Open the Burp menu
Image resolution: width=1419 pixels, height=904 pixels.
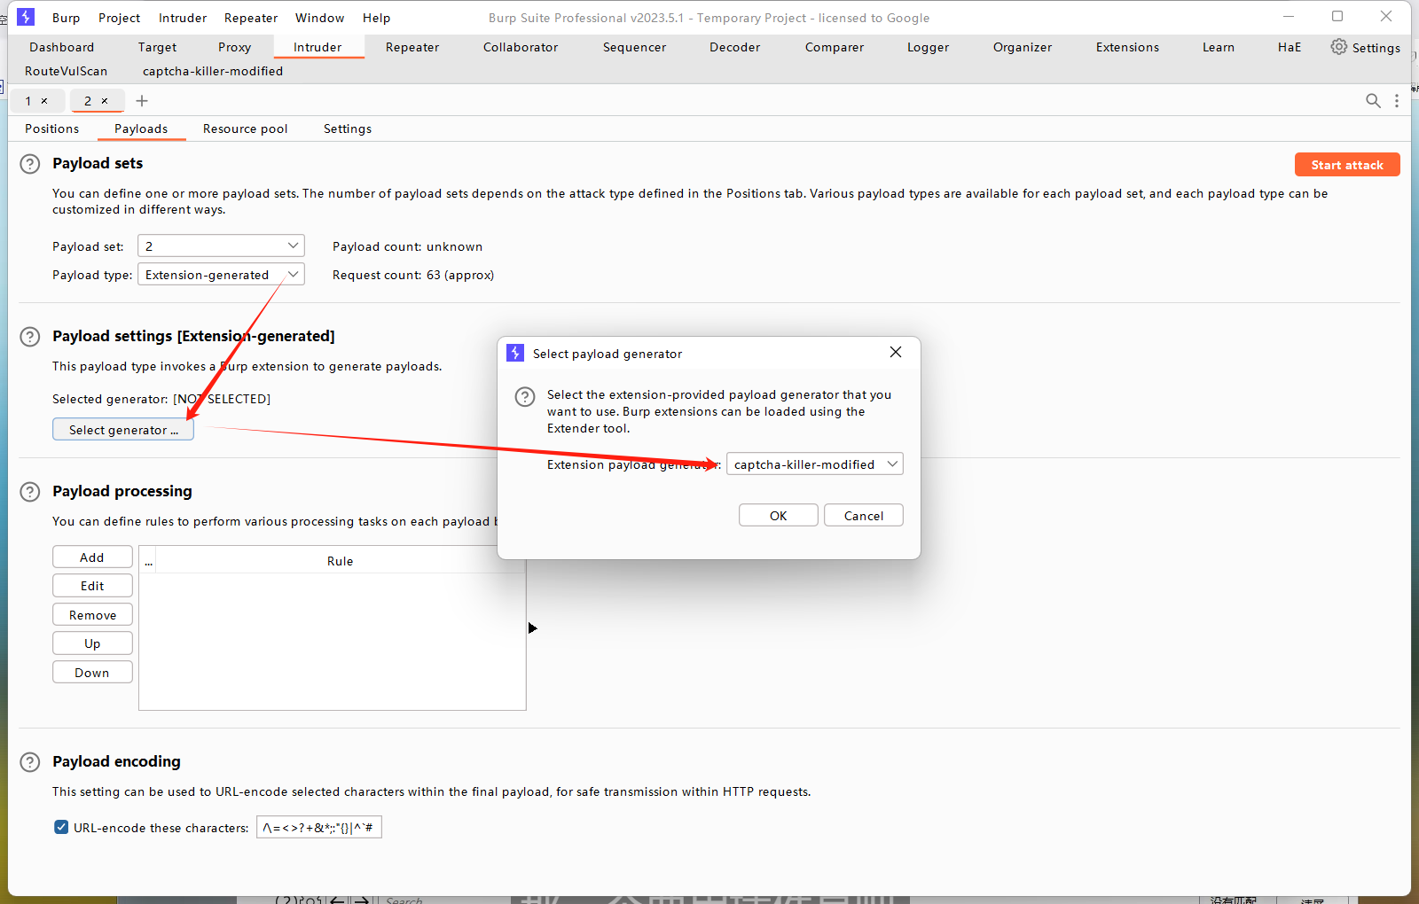click(x=66, y=18)
